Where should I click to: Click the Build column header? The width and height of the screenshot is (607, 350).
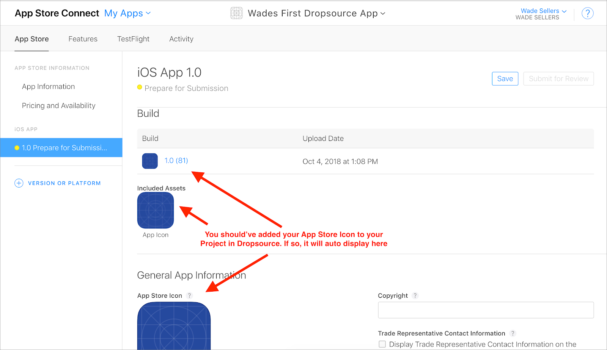pos(150,139)
